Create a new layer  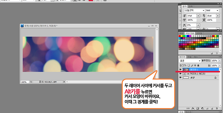pos(212,108)
